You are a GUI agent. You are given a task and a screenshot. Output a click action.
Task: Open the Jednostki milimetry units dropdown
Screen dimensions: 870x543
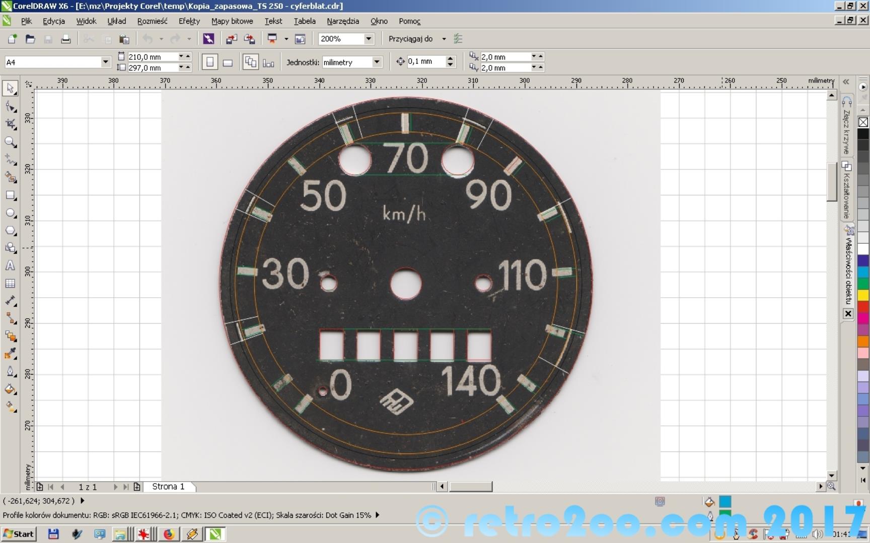click(x=377, y=62)
